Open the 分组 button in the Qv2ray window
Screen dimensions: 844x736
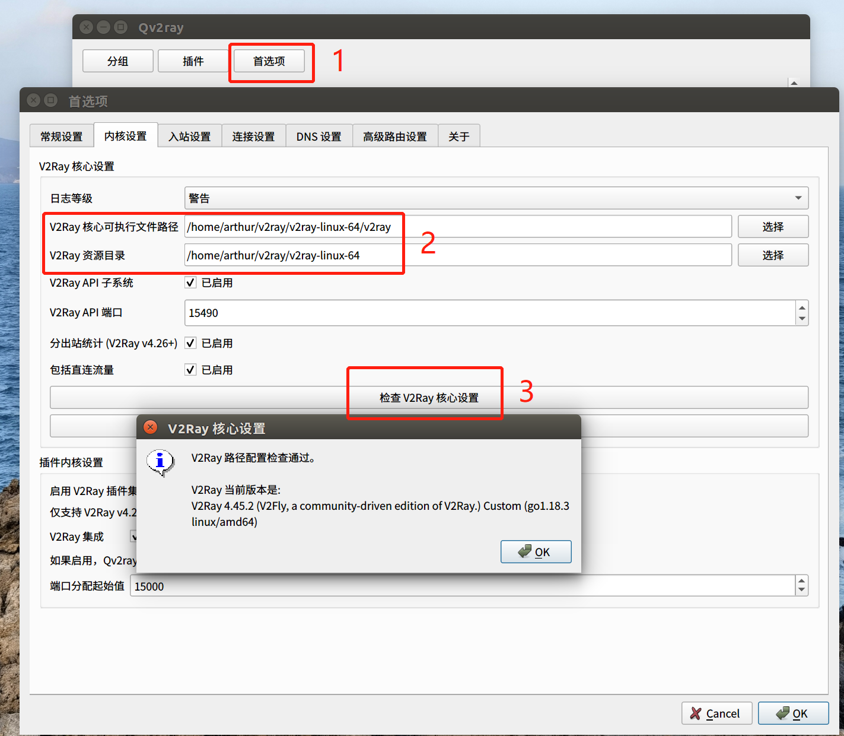117,61
